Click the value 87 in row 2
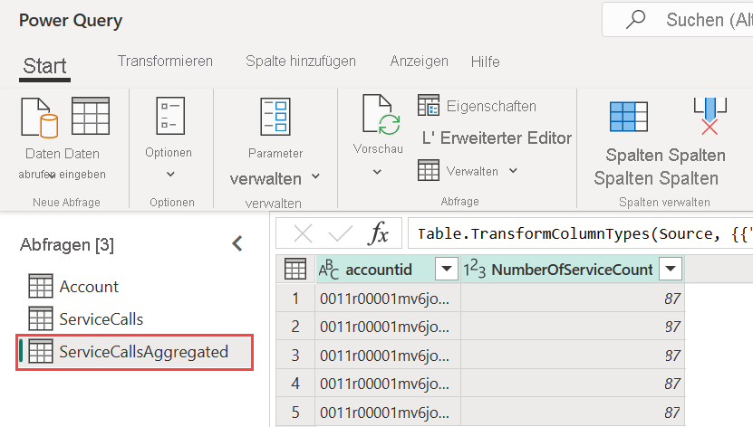 672,327
